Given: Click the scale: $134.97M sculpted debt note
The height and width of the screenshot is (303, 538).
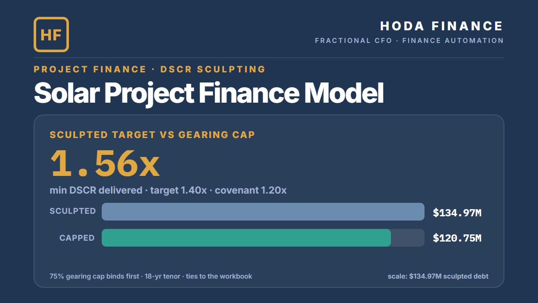Looking at the screenshot, I should coord(438,276).
